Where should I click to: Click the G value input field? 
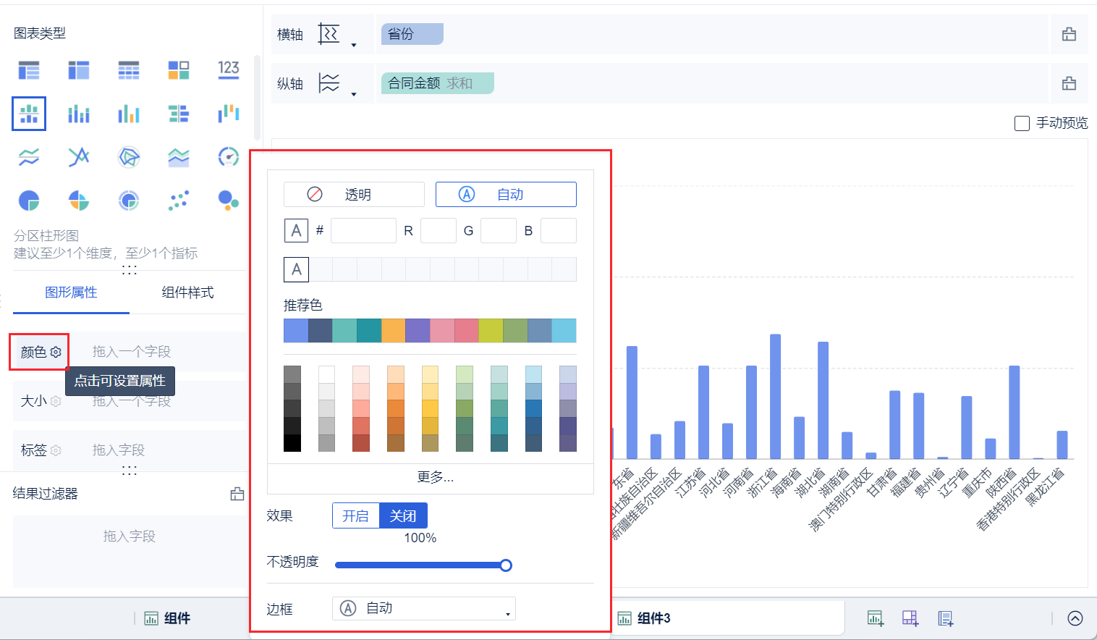[x=499, y=231]
